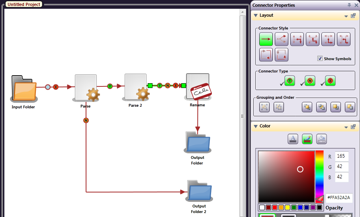Select the Parse 2 node
Screen dimensions: 360x217
click(136, 87)
